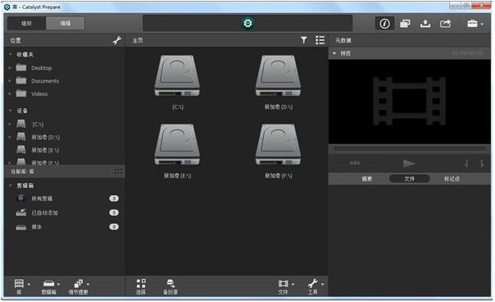Switch to the 文件 file metadata tab
Screen dimensions: 495x302
click(x=410, y=179)
